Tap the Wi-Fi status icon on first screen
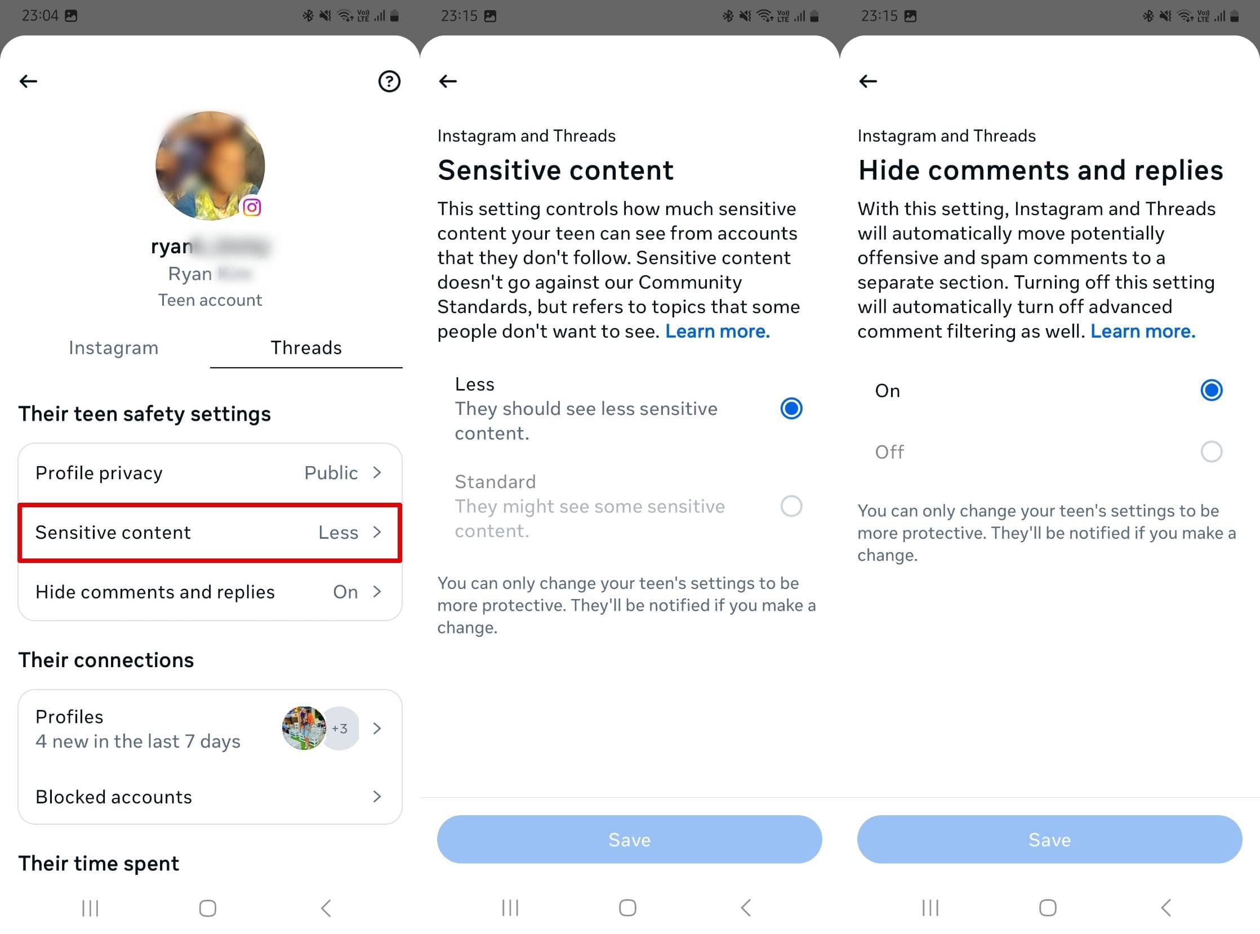The height and width of the screenshot is (934, 1260). coord(345,16)
